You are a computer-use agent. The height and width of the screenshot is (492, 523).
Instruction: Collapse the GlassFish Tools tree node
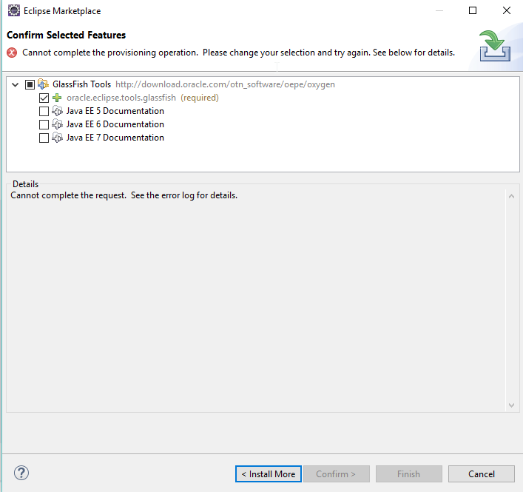[x=15, y=85]
